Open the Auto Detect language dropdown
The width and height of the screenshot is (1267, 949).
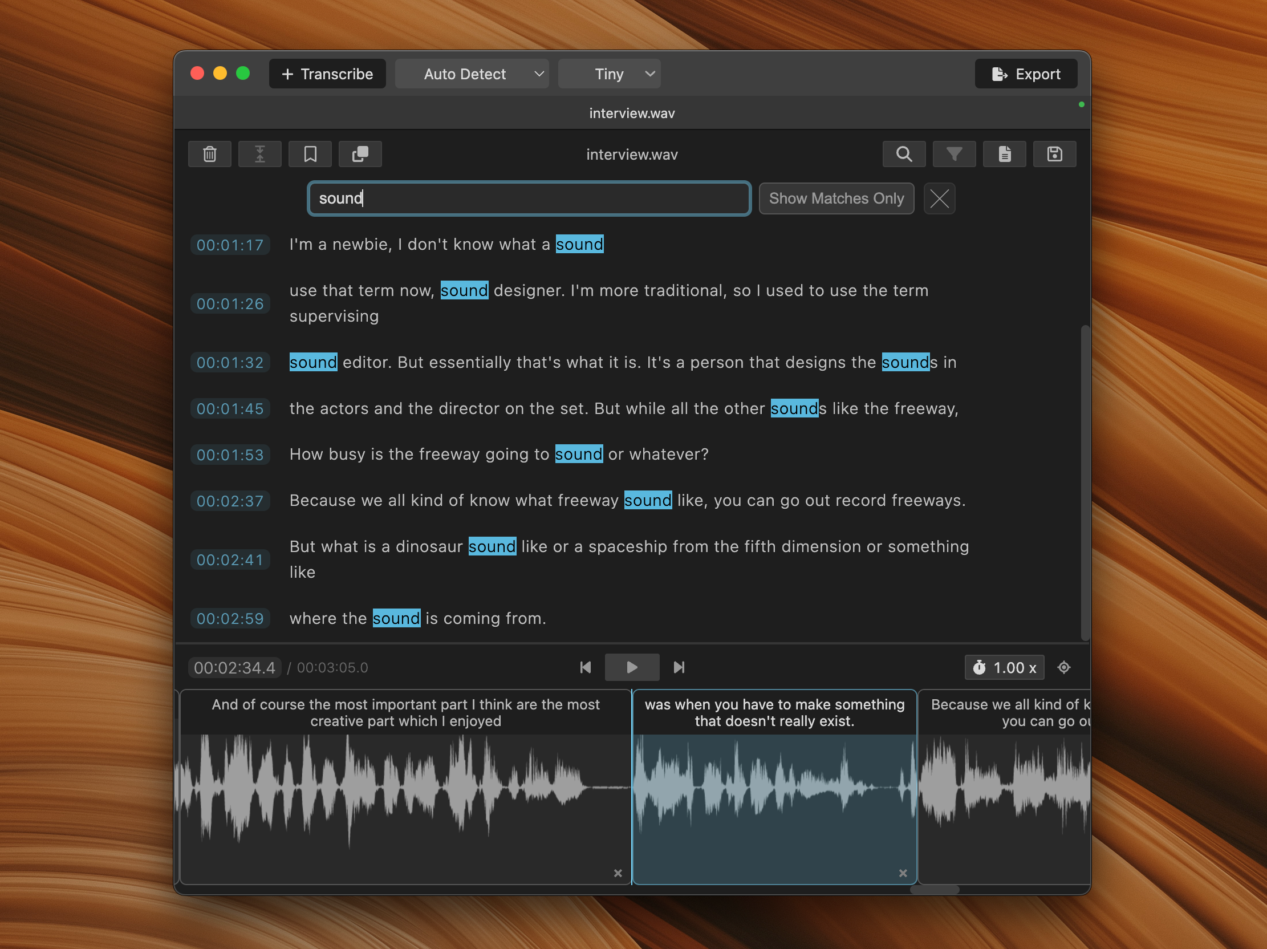[472, 74]
